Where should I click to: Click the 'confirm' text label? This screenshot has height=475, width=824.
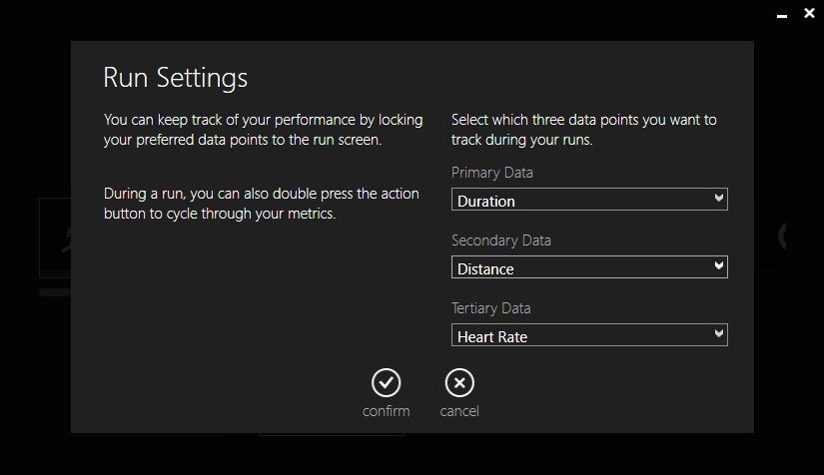[386, 411]
